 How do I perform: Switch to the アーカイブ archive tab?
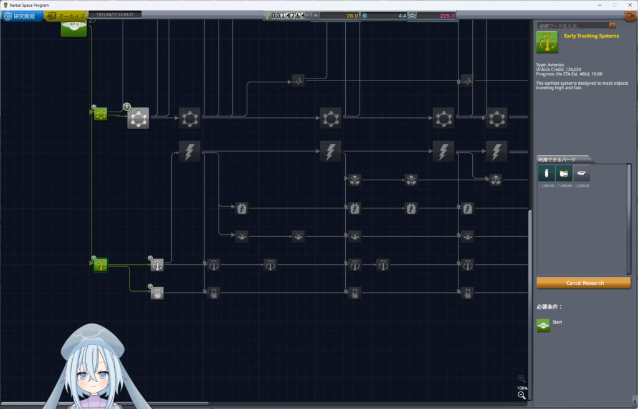click(x=66, y=16)
